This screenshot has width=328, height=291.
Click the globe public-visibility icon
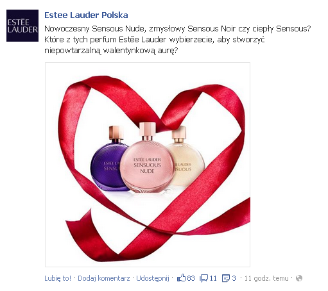(299, 278)
